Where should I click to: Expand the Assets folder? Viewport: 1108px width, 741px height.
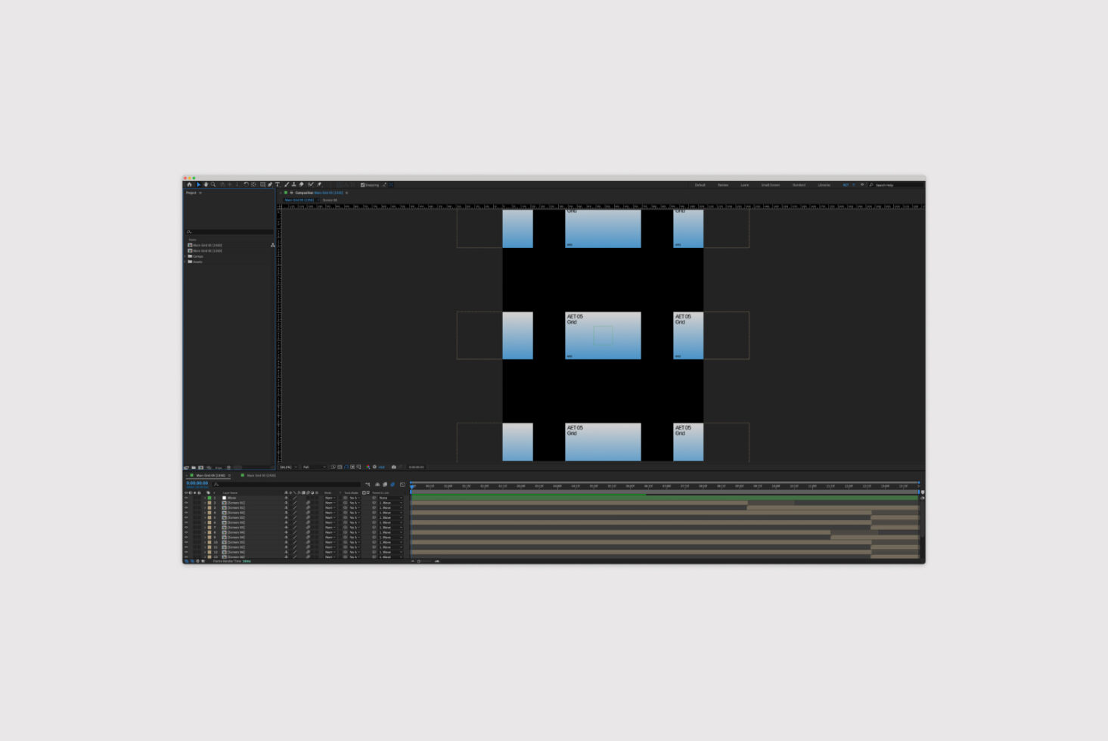[x=185, y=262]
